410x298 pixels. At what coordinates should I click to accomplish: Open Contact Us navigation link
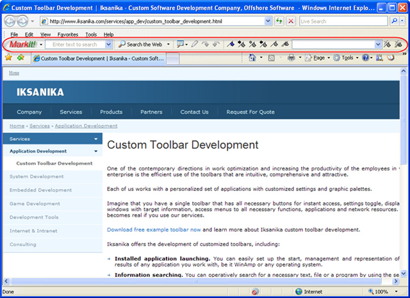coord(194,112)
